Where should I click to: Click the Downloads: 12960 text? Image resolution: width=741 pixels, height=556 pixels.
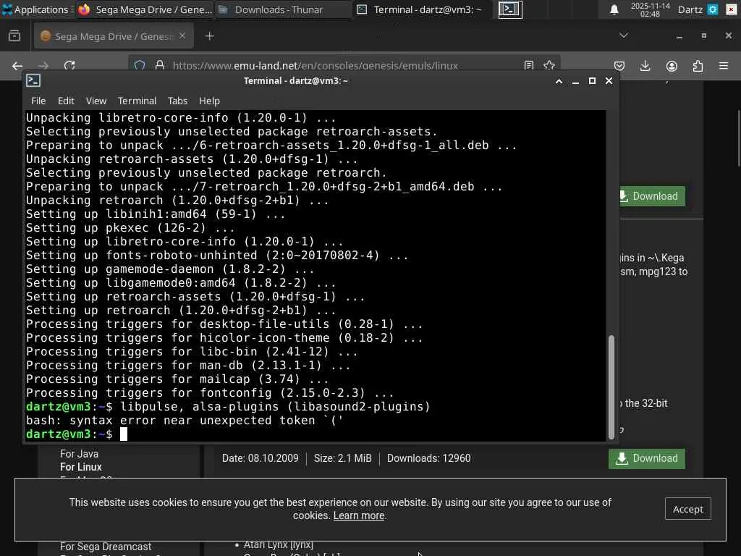click(x=428, y=458)
